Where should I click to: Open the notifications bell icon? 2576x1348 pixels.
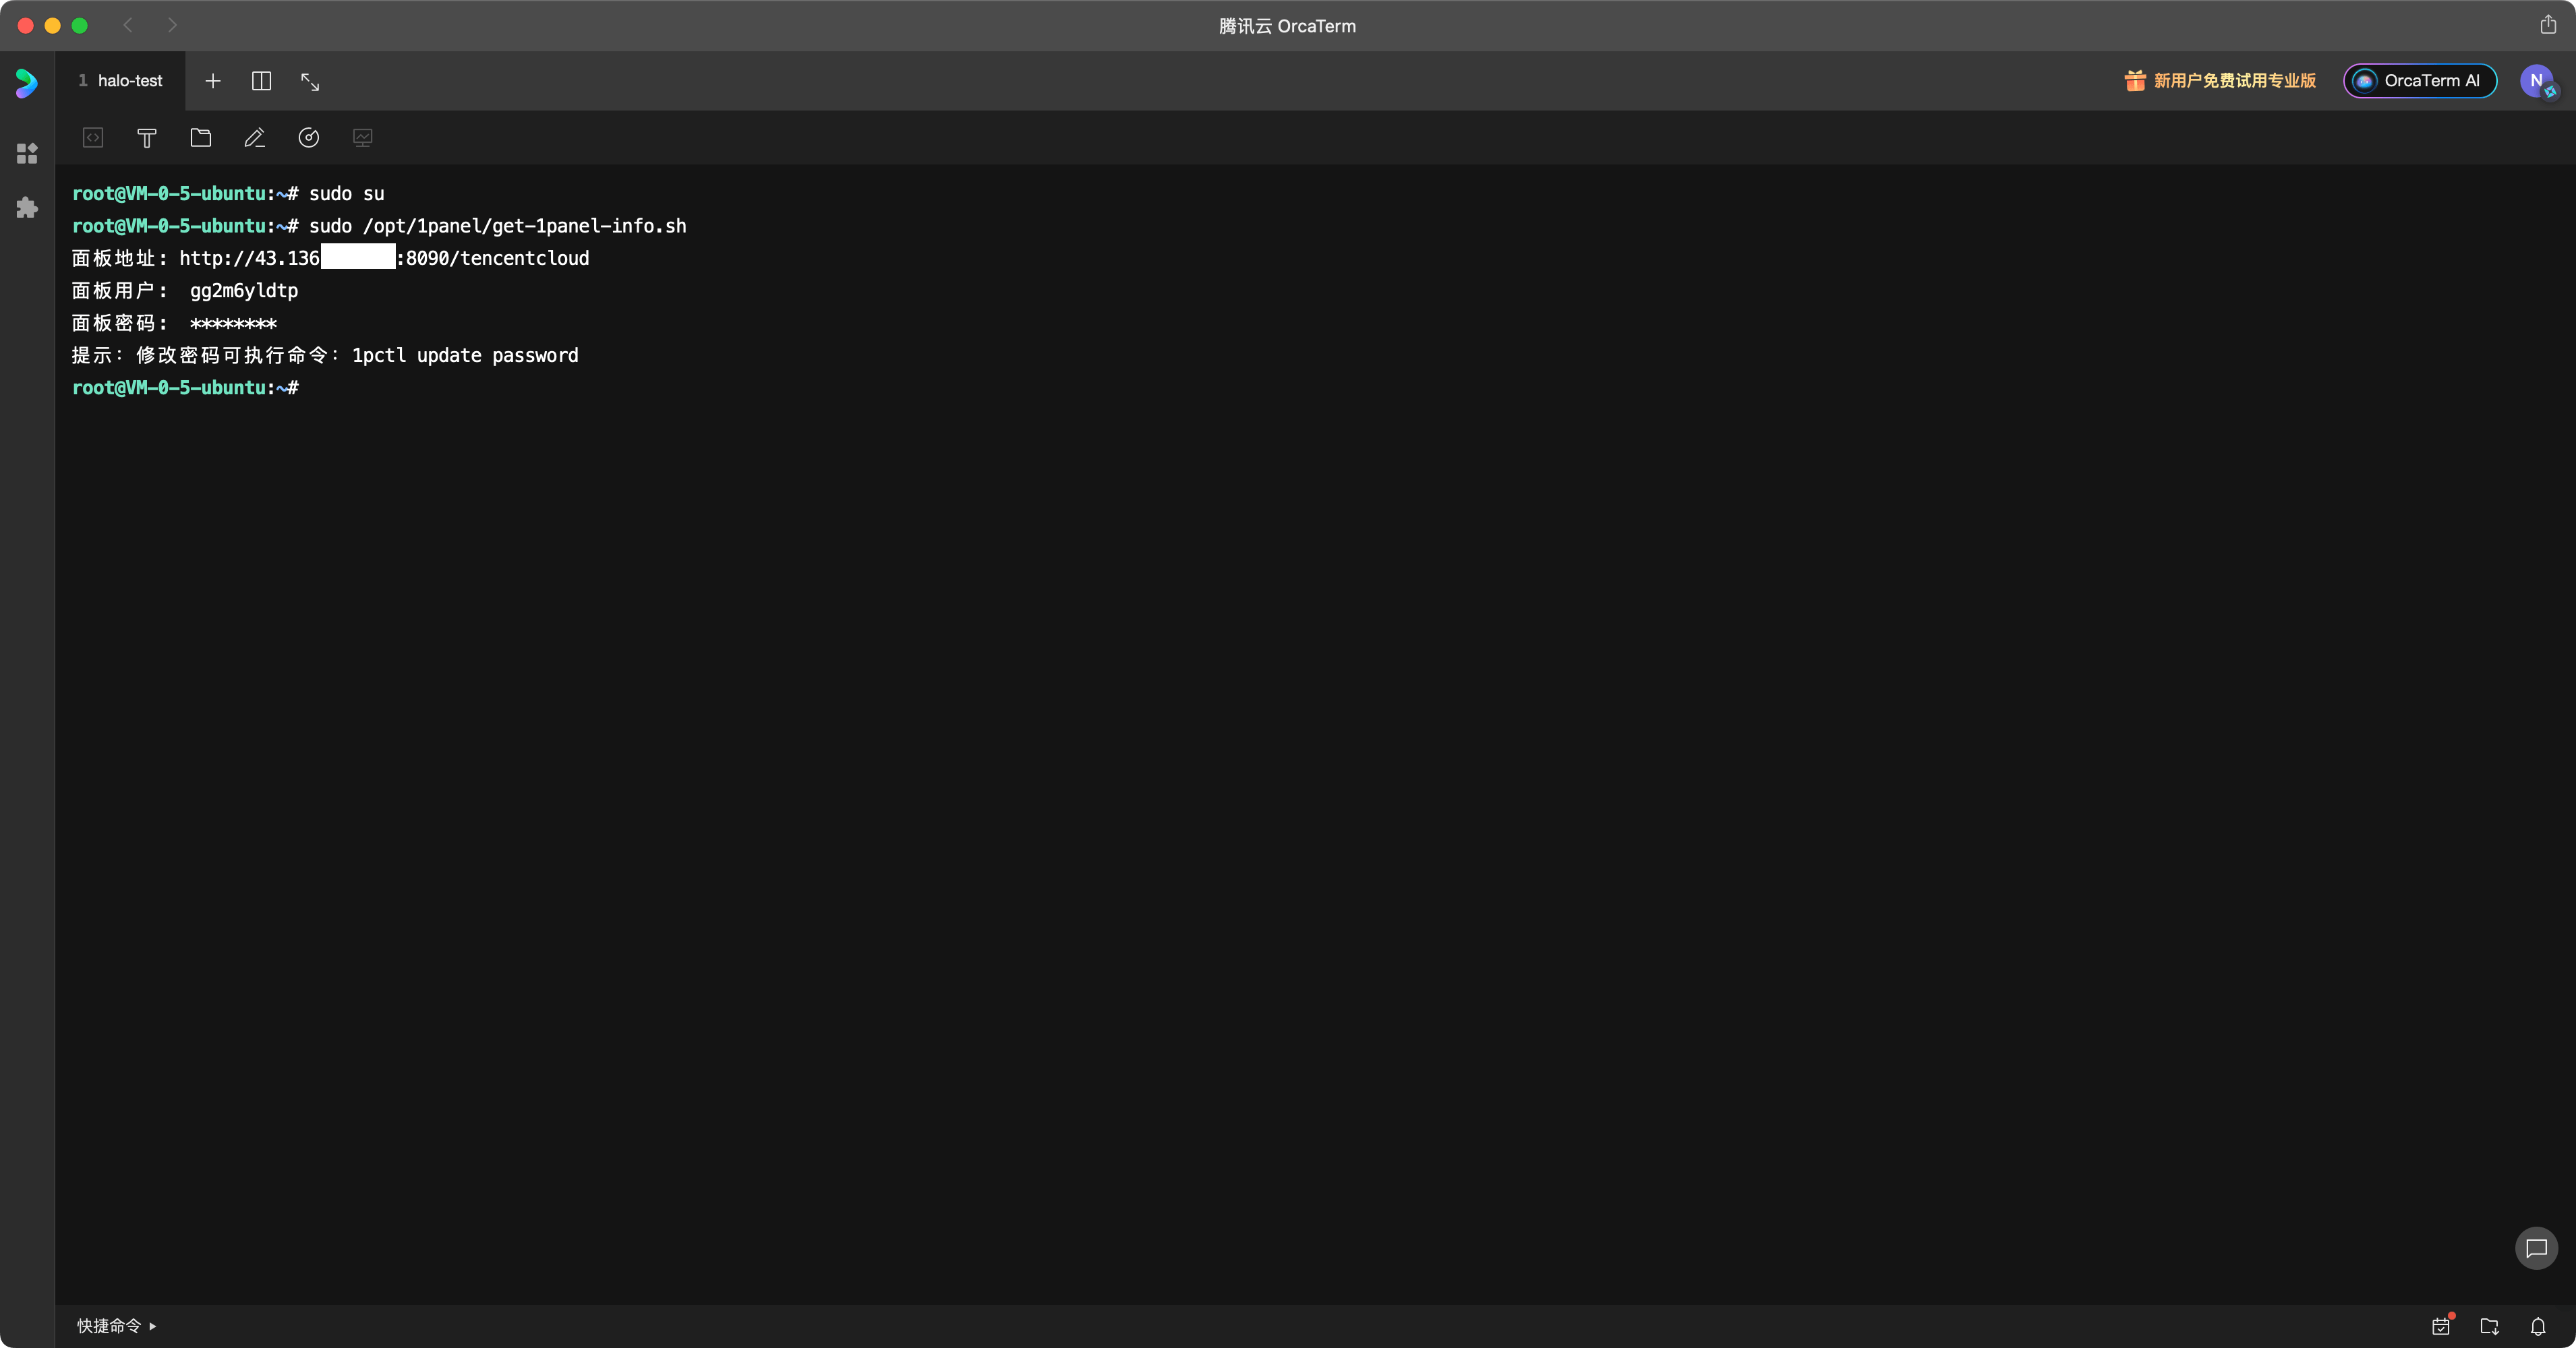tap(2538, 1326)
